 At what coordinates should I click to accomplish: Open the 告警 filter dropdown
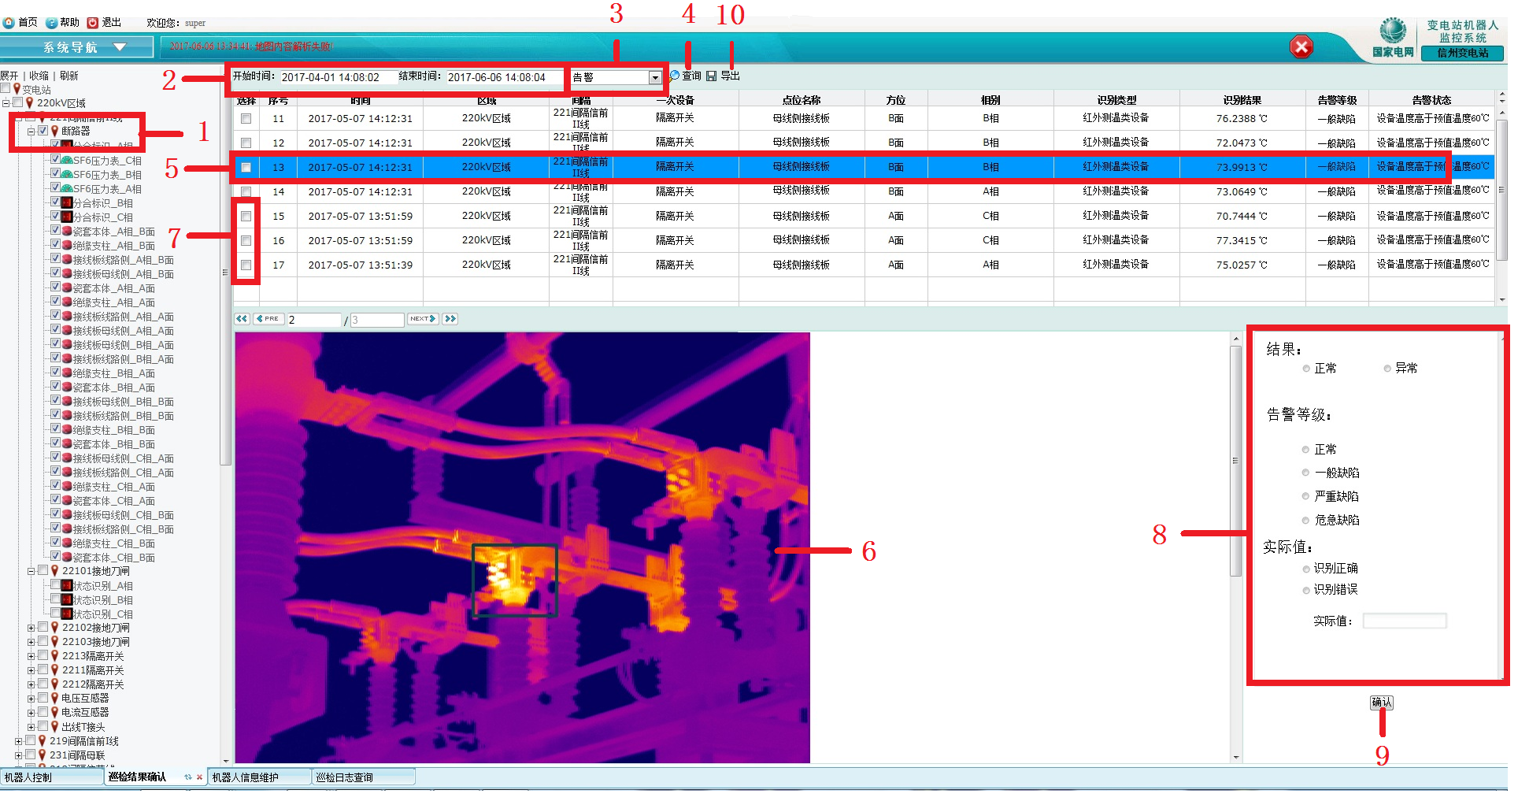pyautogui.click(x=655, y=77)
